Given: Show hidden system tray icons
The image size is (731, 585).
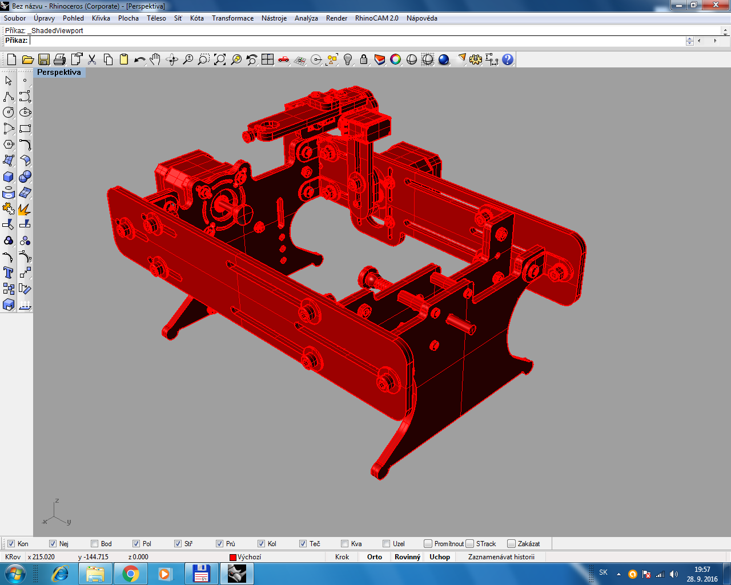Looking at the screenshot, I should point(618,574).
